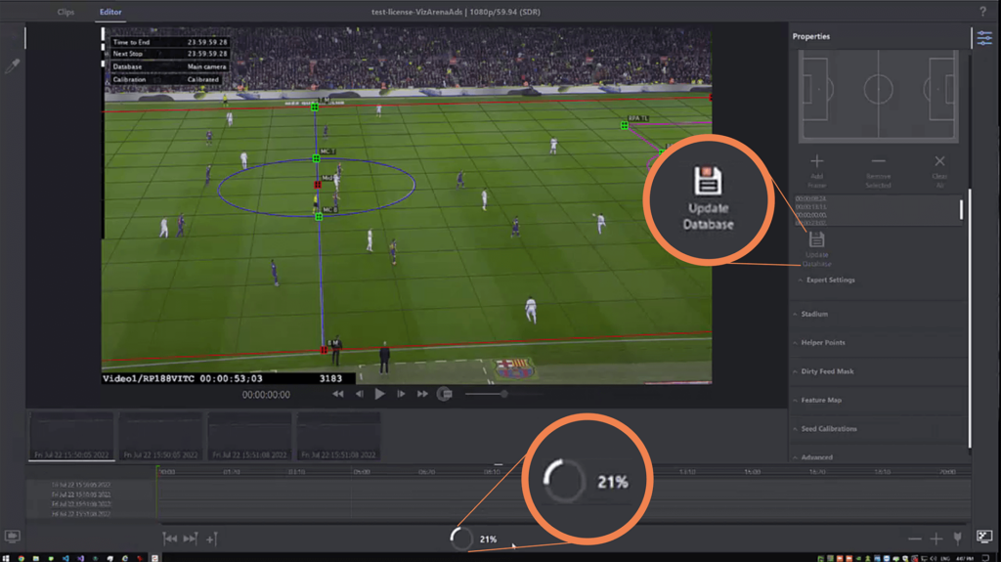Click the playback speed slider handle

coord(504,394)
